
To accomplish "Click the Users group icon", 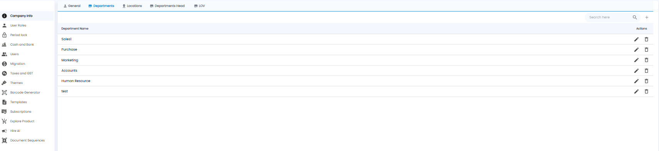I will [4, 54].
